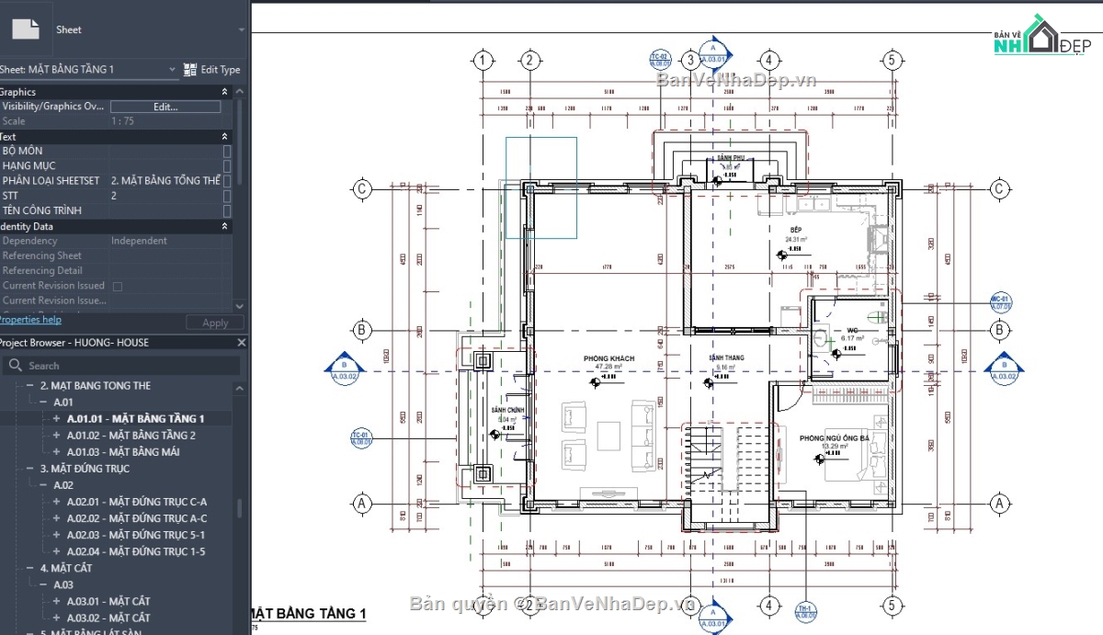Click the Properties scroll down arrow
The image size is (1103, 635).
point(240,306)
